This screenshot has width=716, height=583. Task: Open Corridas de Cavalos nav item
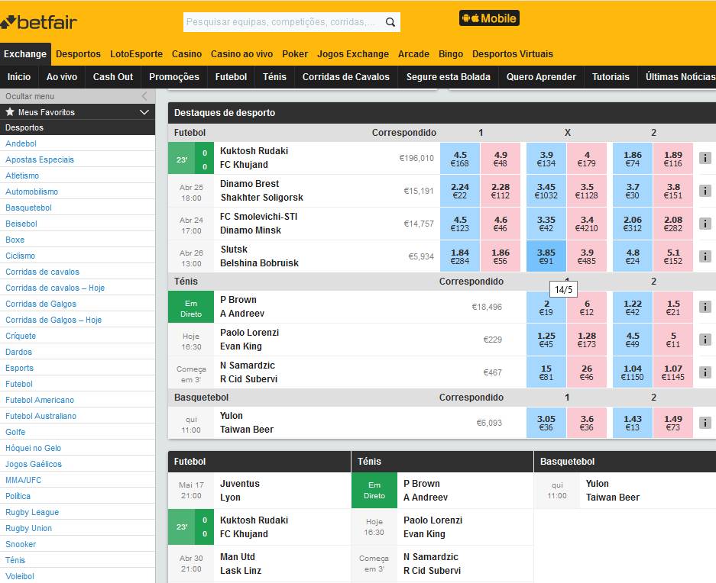345,76
